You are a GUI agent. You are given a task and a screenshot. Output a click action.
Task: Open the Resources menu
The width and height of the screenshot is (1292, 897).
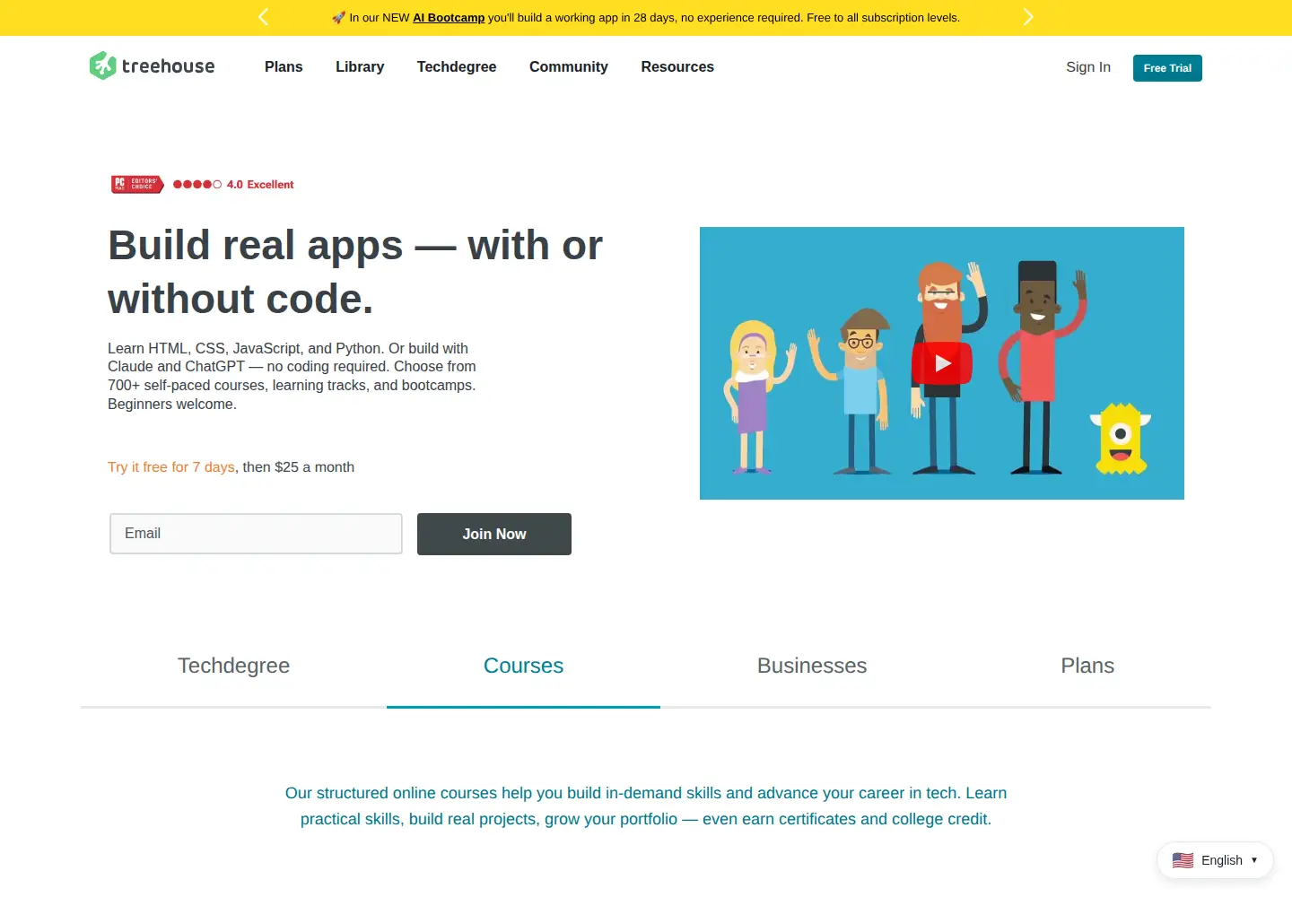[677, 67]
